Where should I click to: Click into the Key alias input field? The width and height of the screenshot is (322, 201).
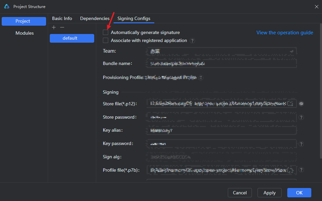pyautogui.click(x=221, y=130)
